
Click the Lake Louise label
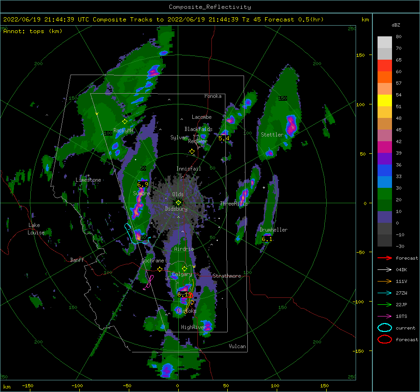pos(36,229)
